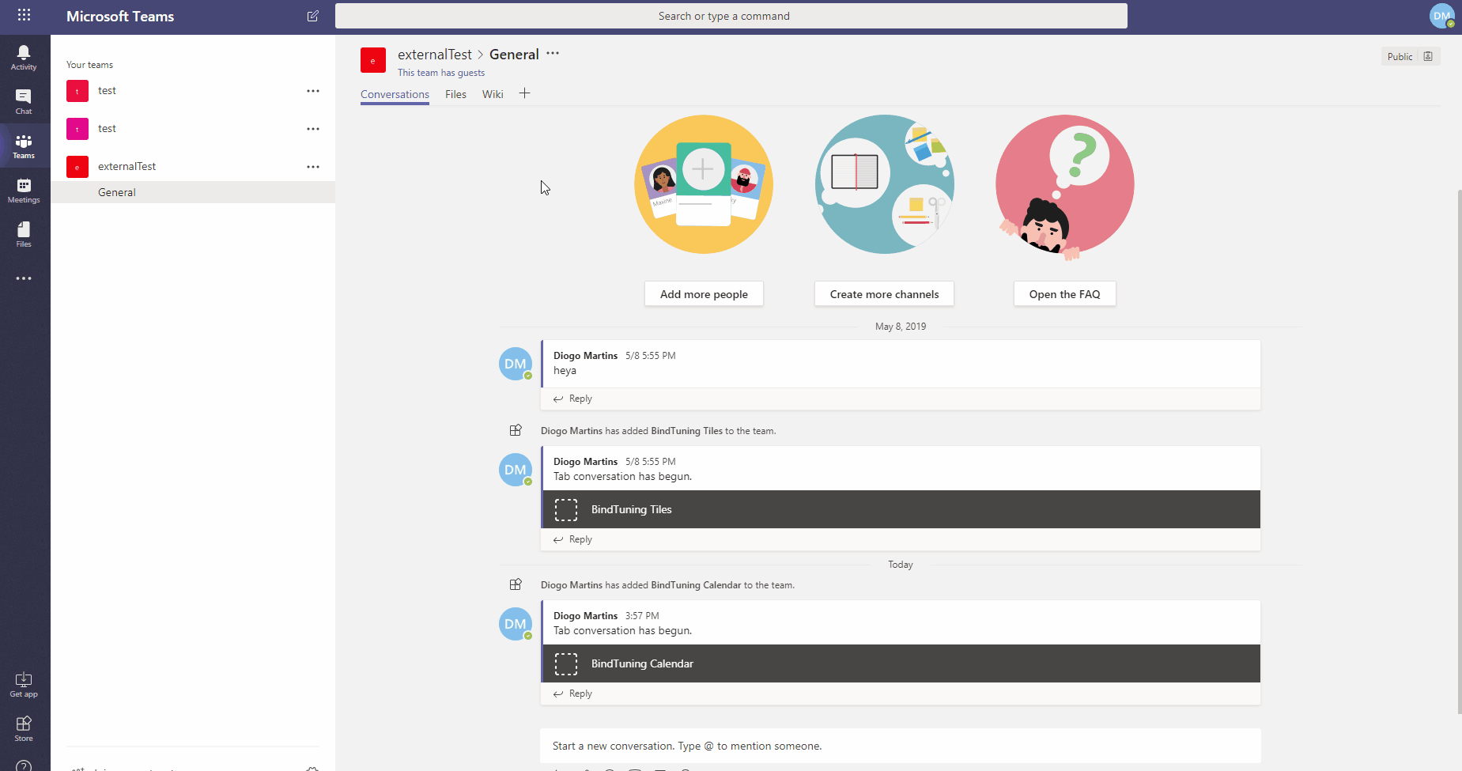
Task: Click General channel title in header
Action: [514, 55]
